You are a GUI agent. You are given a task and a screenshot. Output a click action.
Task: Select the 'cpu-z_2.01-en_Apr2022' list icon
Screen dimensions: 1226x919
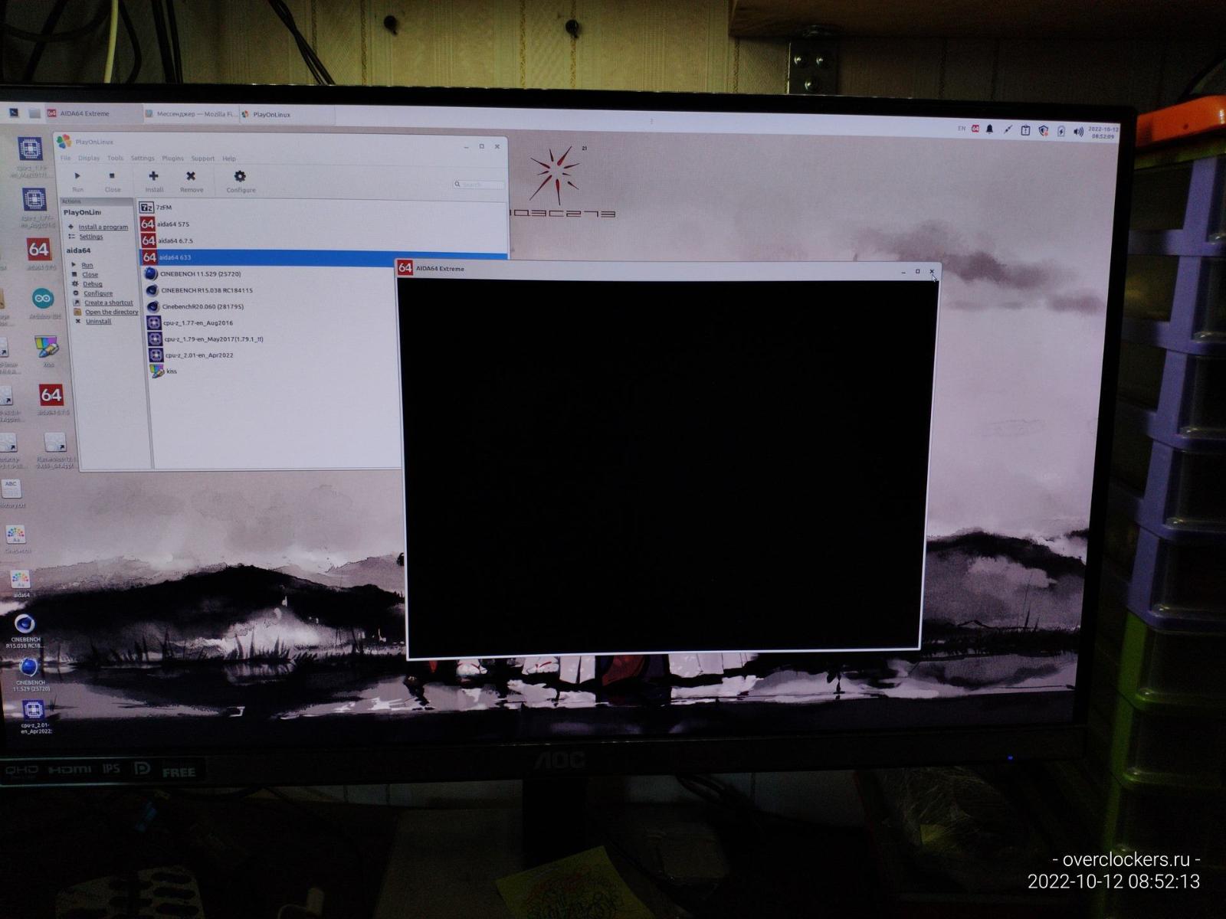click(x=156, y=355)
